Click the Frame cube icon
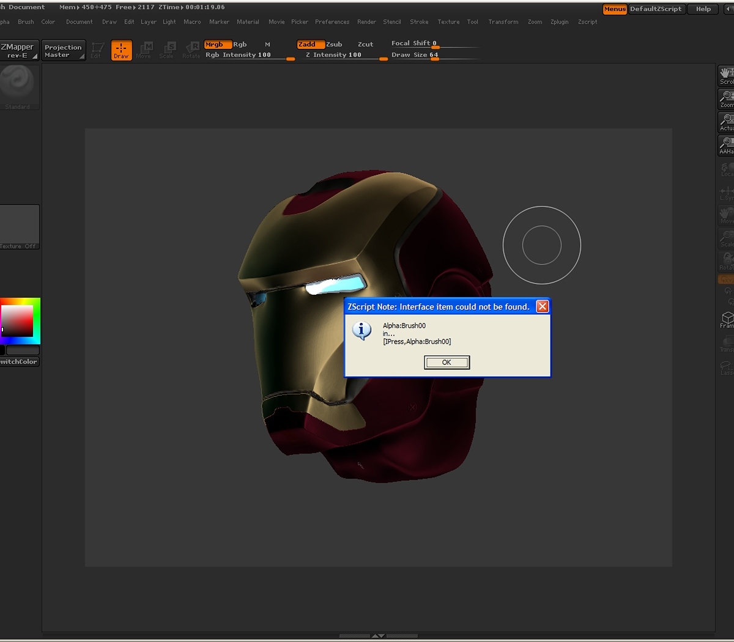Viewport: 734px width, 642px height. point(727,320)
